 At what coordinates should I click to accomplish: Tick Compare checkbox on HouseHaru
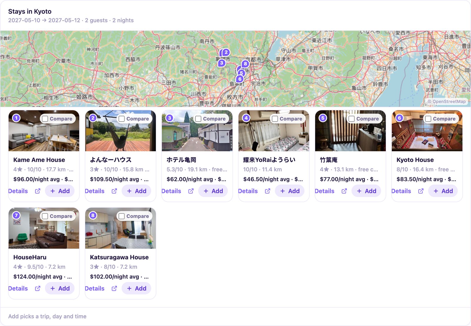45,216
